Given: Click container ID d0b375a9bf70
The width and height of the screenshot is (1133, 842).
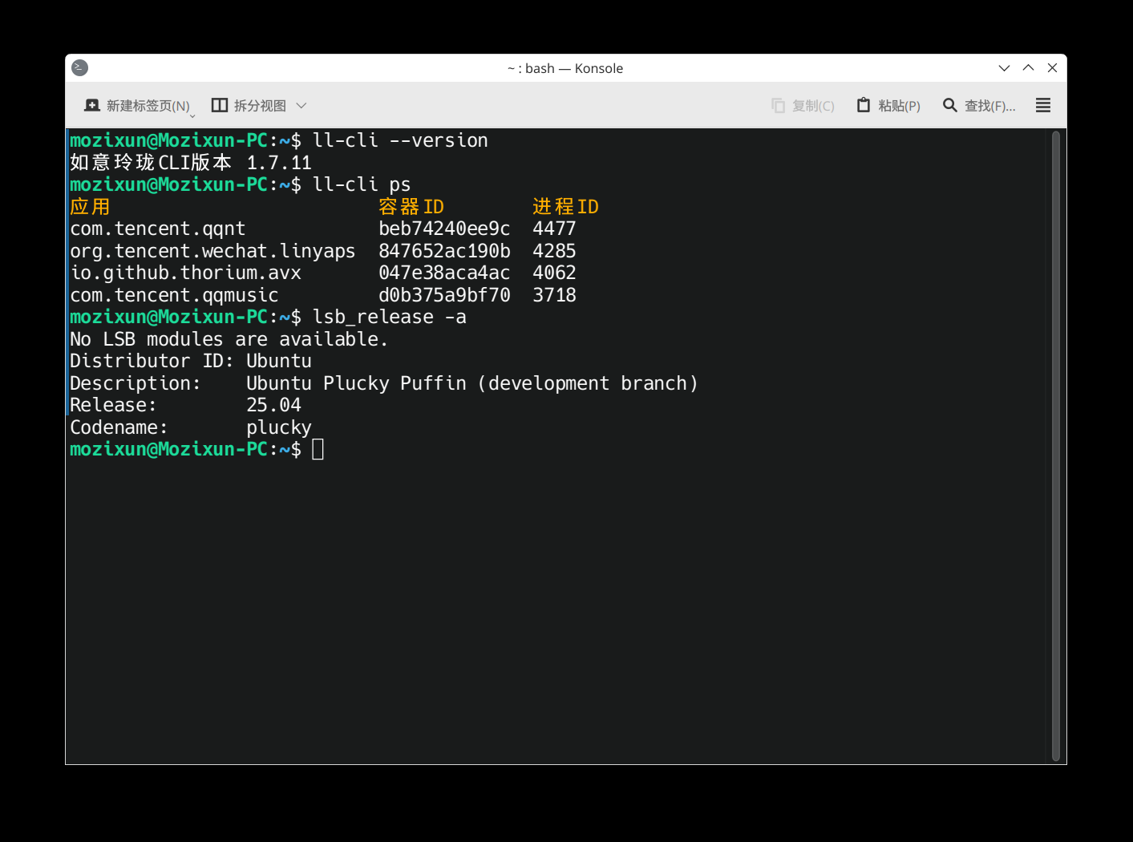Looking at the screenshot, I should [x=444, y=295].
